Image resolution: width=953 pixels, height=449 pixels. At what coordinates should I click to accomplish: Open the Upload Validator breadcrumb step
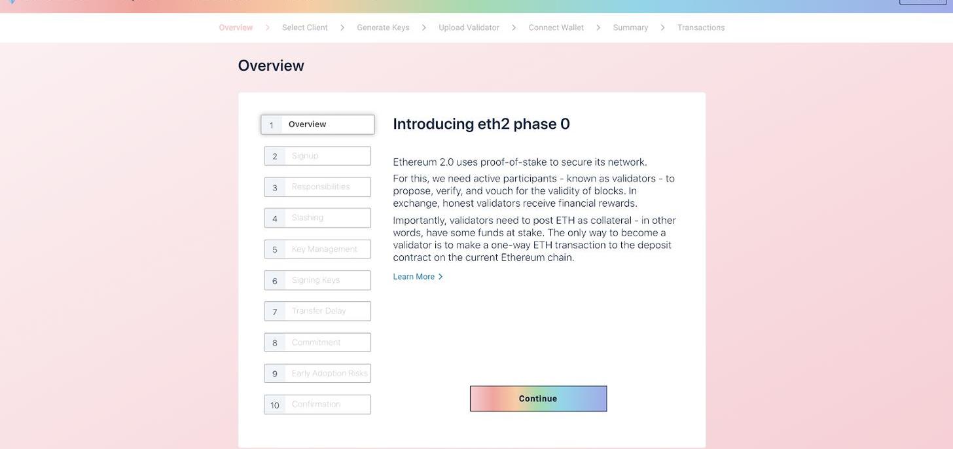(469, 27)
